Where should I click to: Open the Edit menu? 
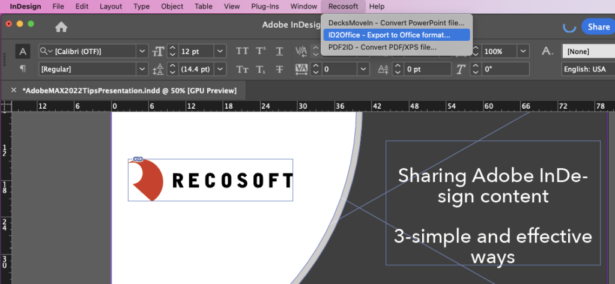tap(82, 6)
